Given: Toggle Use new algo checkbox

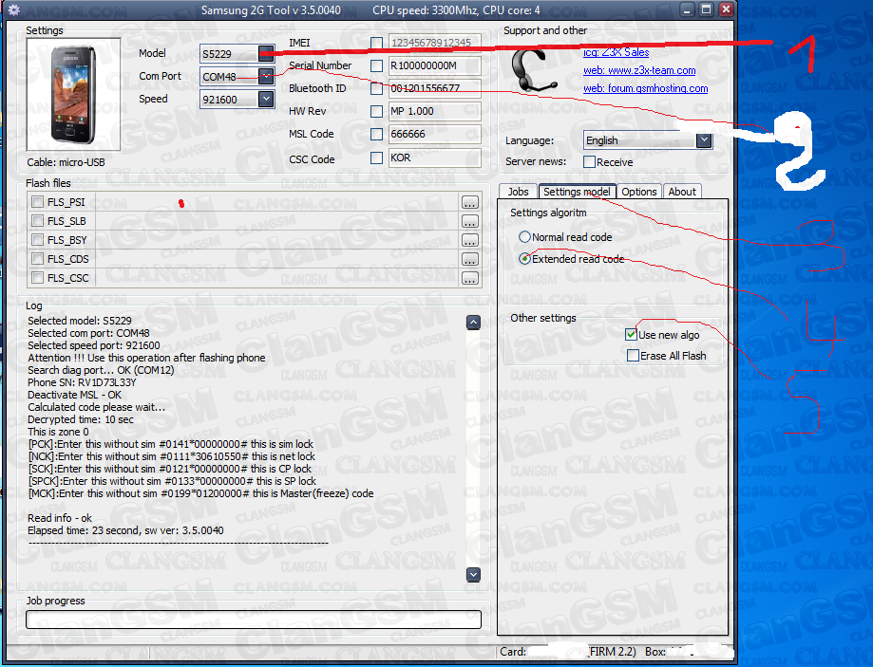Looking at the screenshot, I should click(631, 334).
